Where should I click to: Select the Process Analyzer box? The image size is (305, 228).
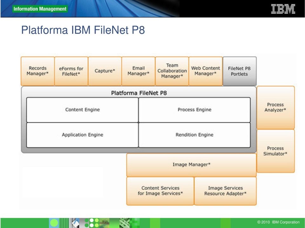click(x=276, y=108)
